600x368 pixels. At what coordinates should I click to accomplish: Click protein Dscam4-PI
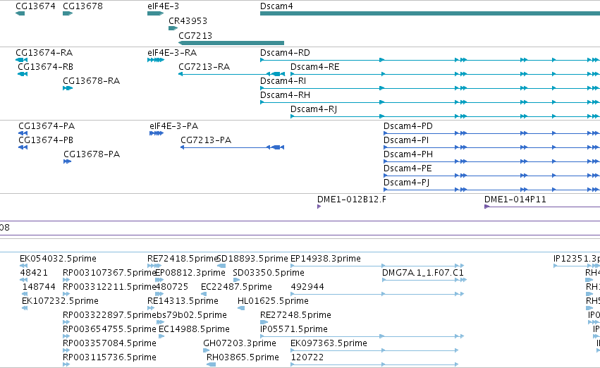405,140
